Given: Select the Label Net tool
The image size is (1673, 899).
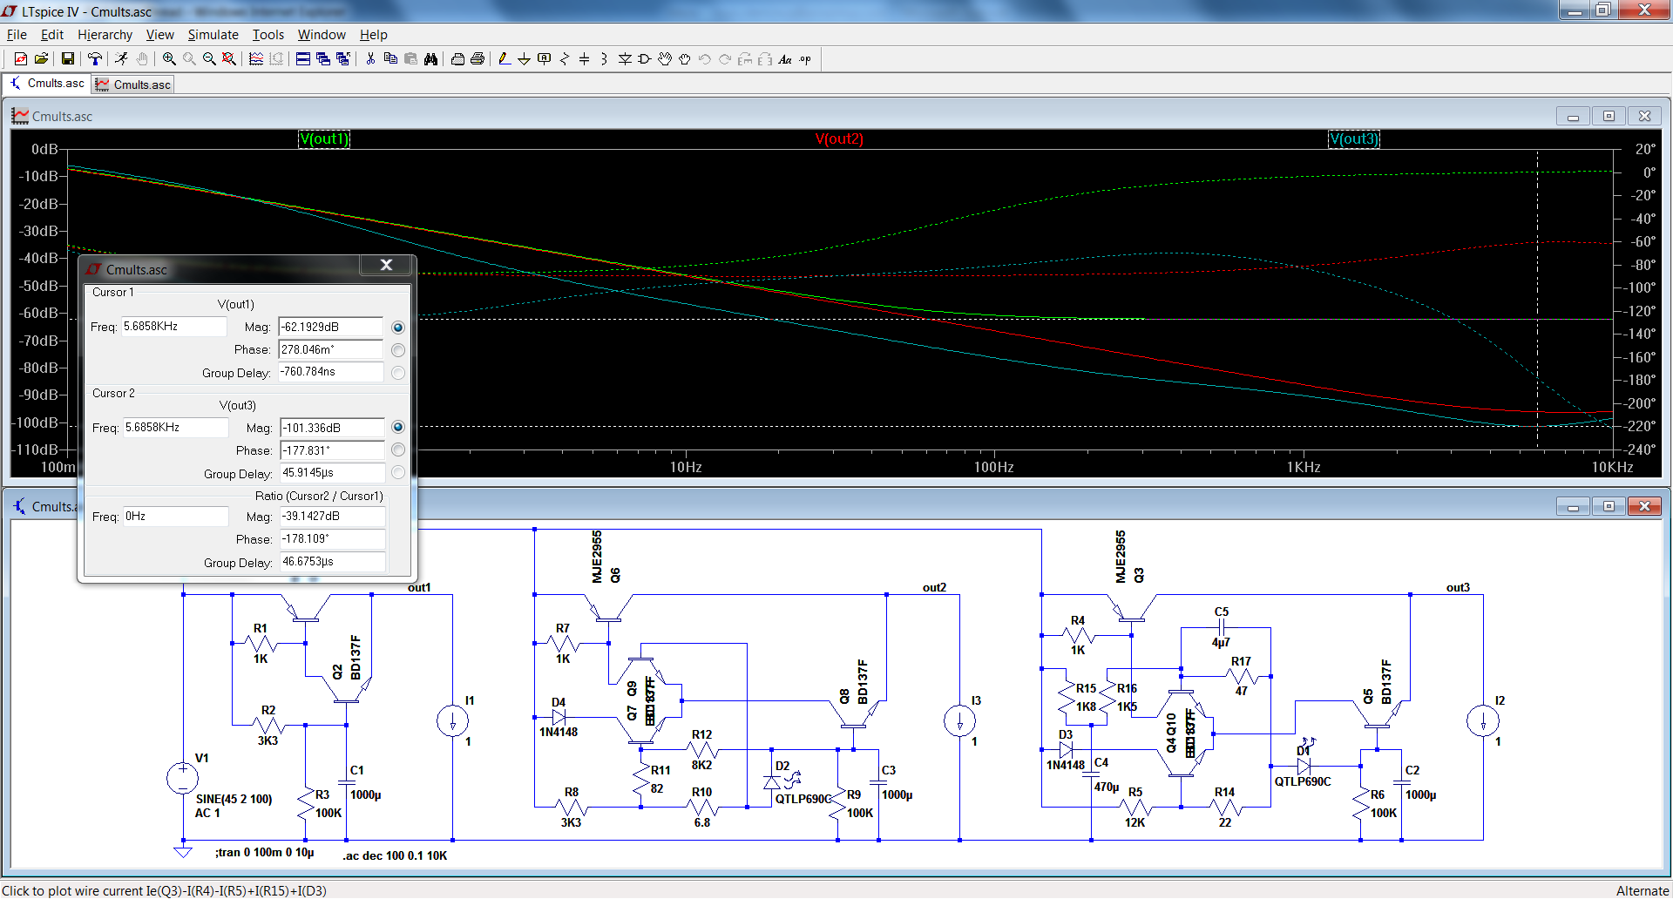Looking at the screenshot, I should 545,59.
